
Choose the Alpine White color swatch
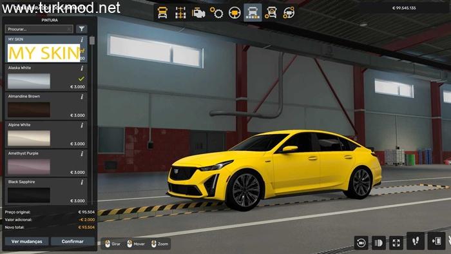[29, 138]
